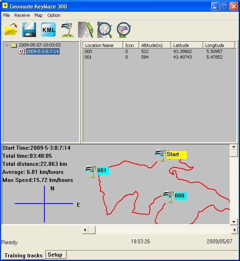Click the floppy disk save icon
The height and width of the screenshot is (261, 240).
tap(29, 30)
